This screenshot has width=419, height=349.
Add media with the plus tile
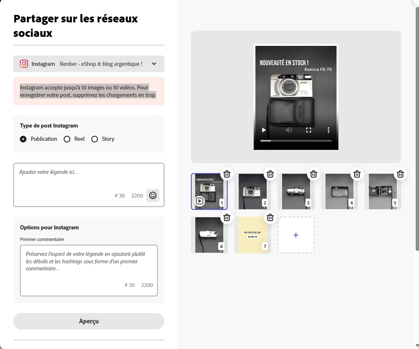tap(296, 235)
